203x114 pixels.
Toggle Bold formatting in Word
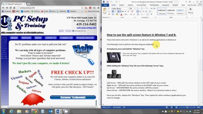click(x=113, y=11)
